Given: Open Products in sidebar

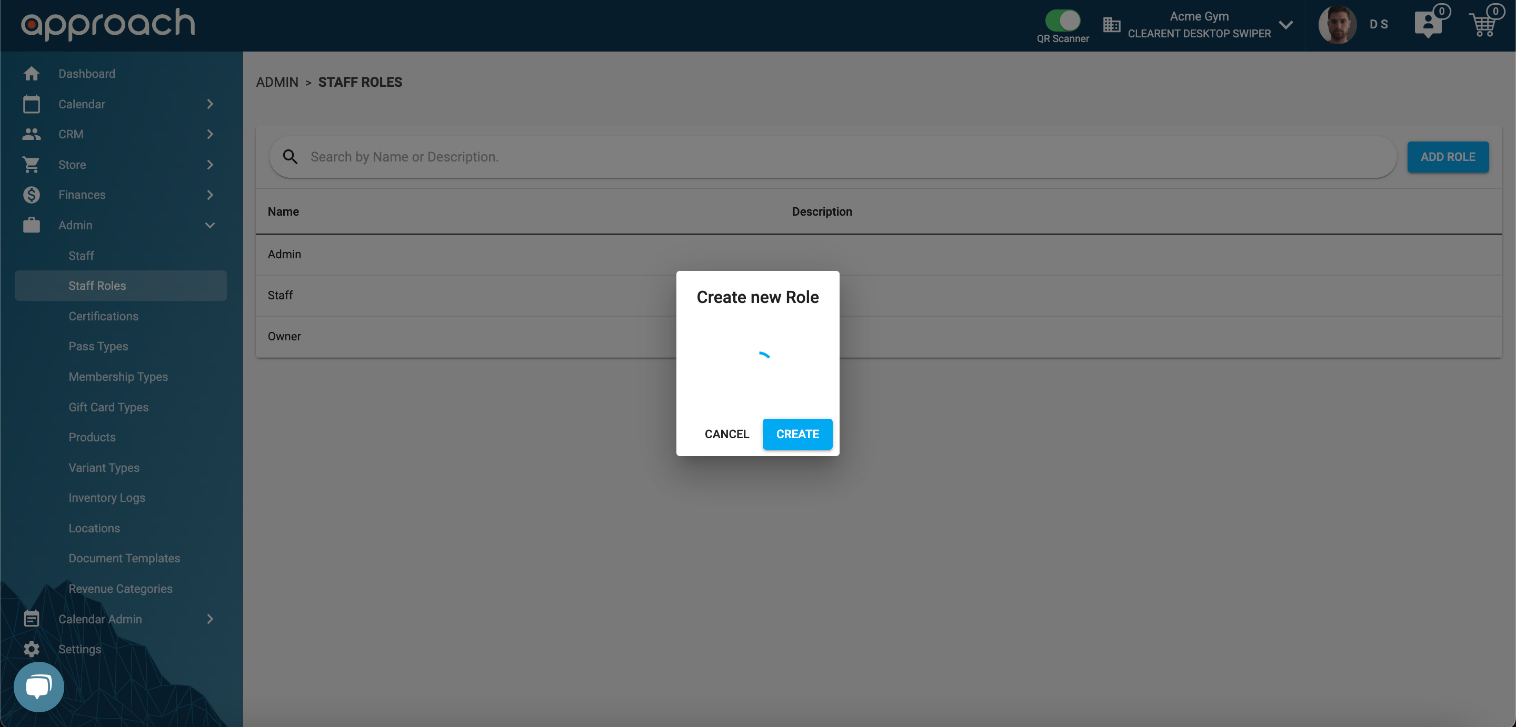Looking at the screenshot, I should point(92,437).
